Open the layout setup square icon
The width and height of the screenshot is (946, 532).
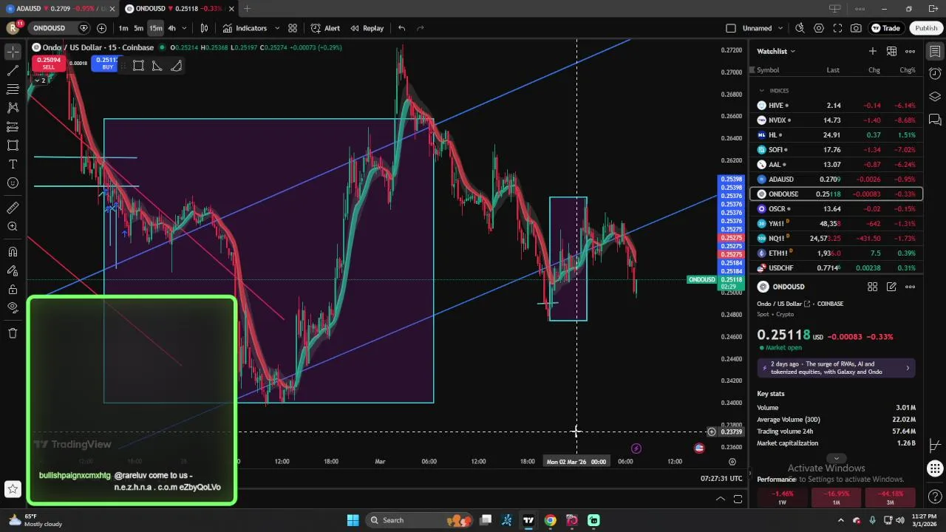731,28
